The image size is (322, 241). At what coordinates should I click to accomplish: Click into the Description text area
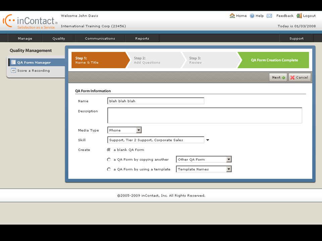click(x=205, y=115)
